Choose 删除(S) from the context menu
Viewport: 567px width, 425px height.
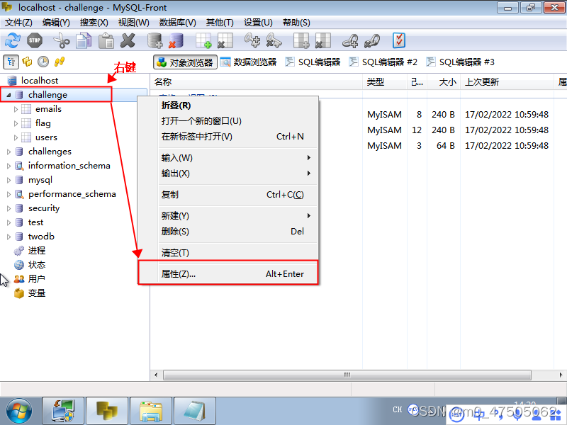coord(228,232)
